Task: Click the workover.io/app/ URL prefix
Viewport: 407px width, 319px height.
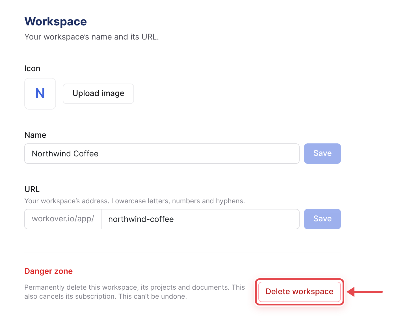Action: click(63, 219)
